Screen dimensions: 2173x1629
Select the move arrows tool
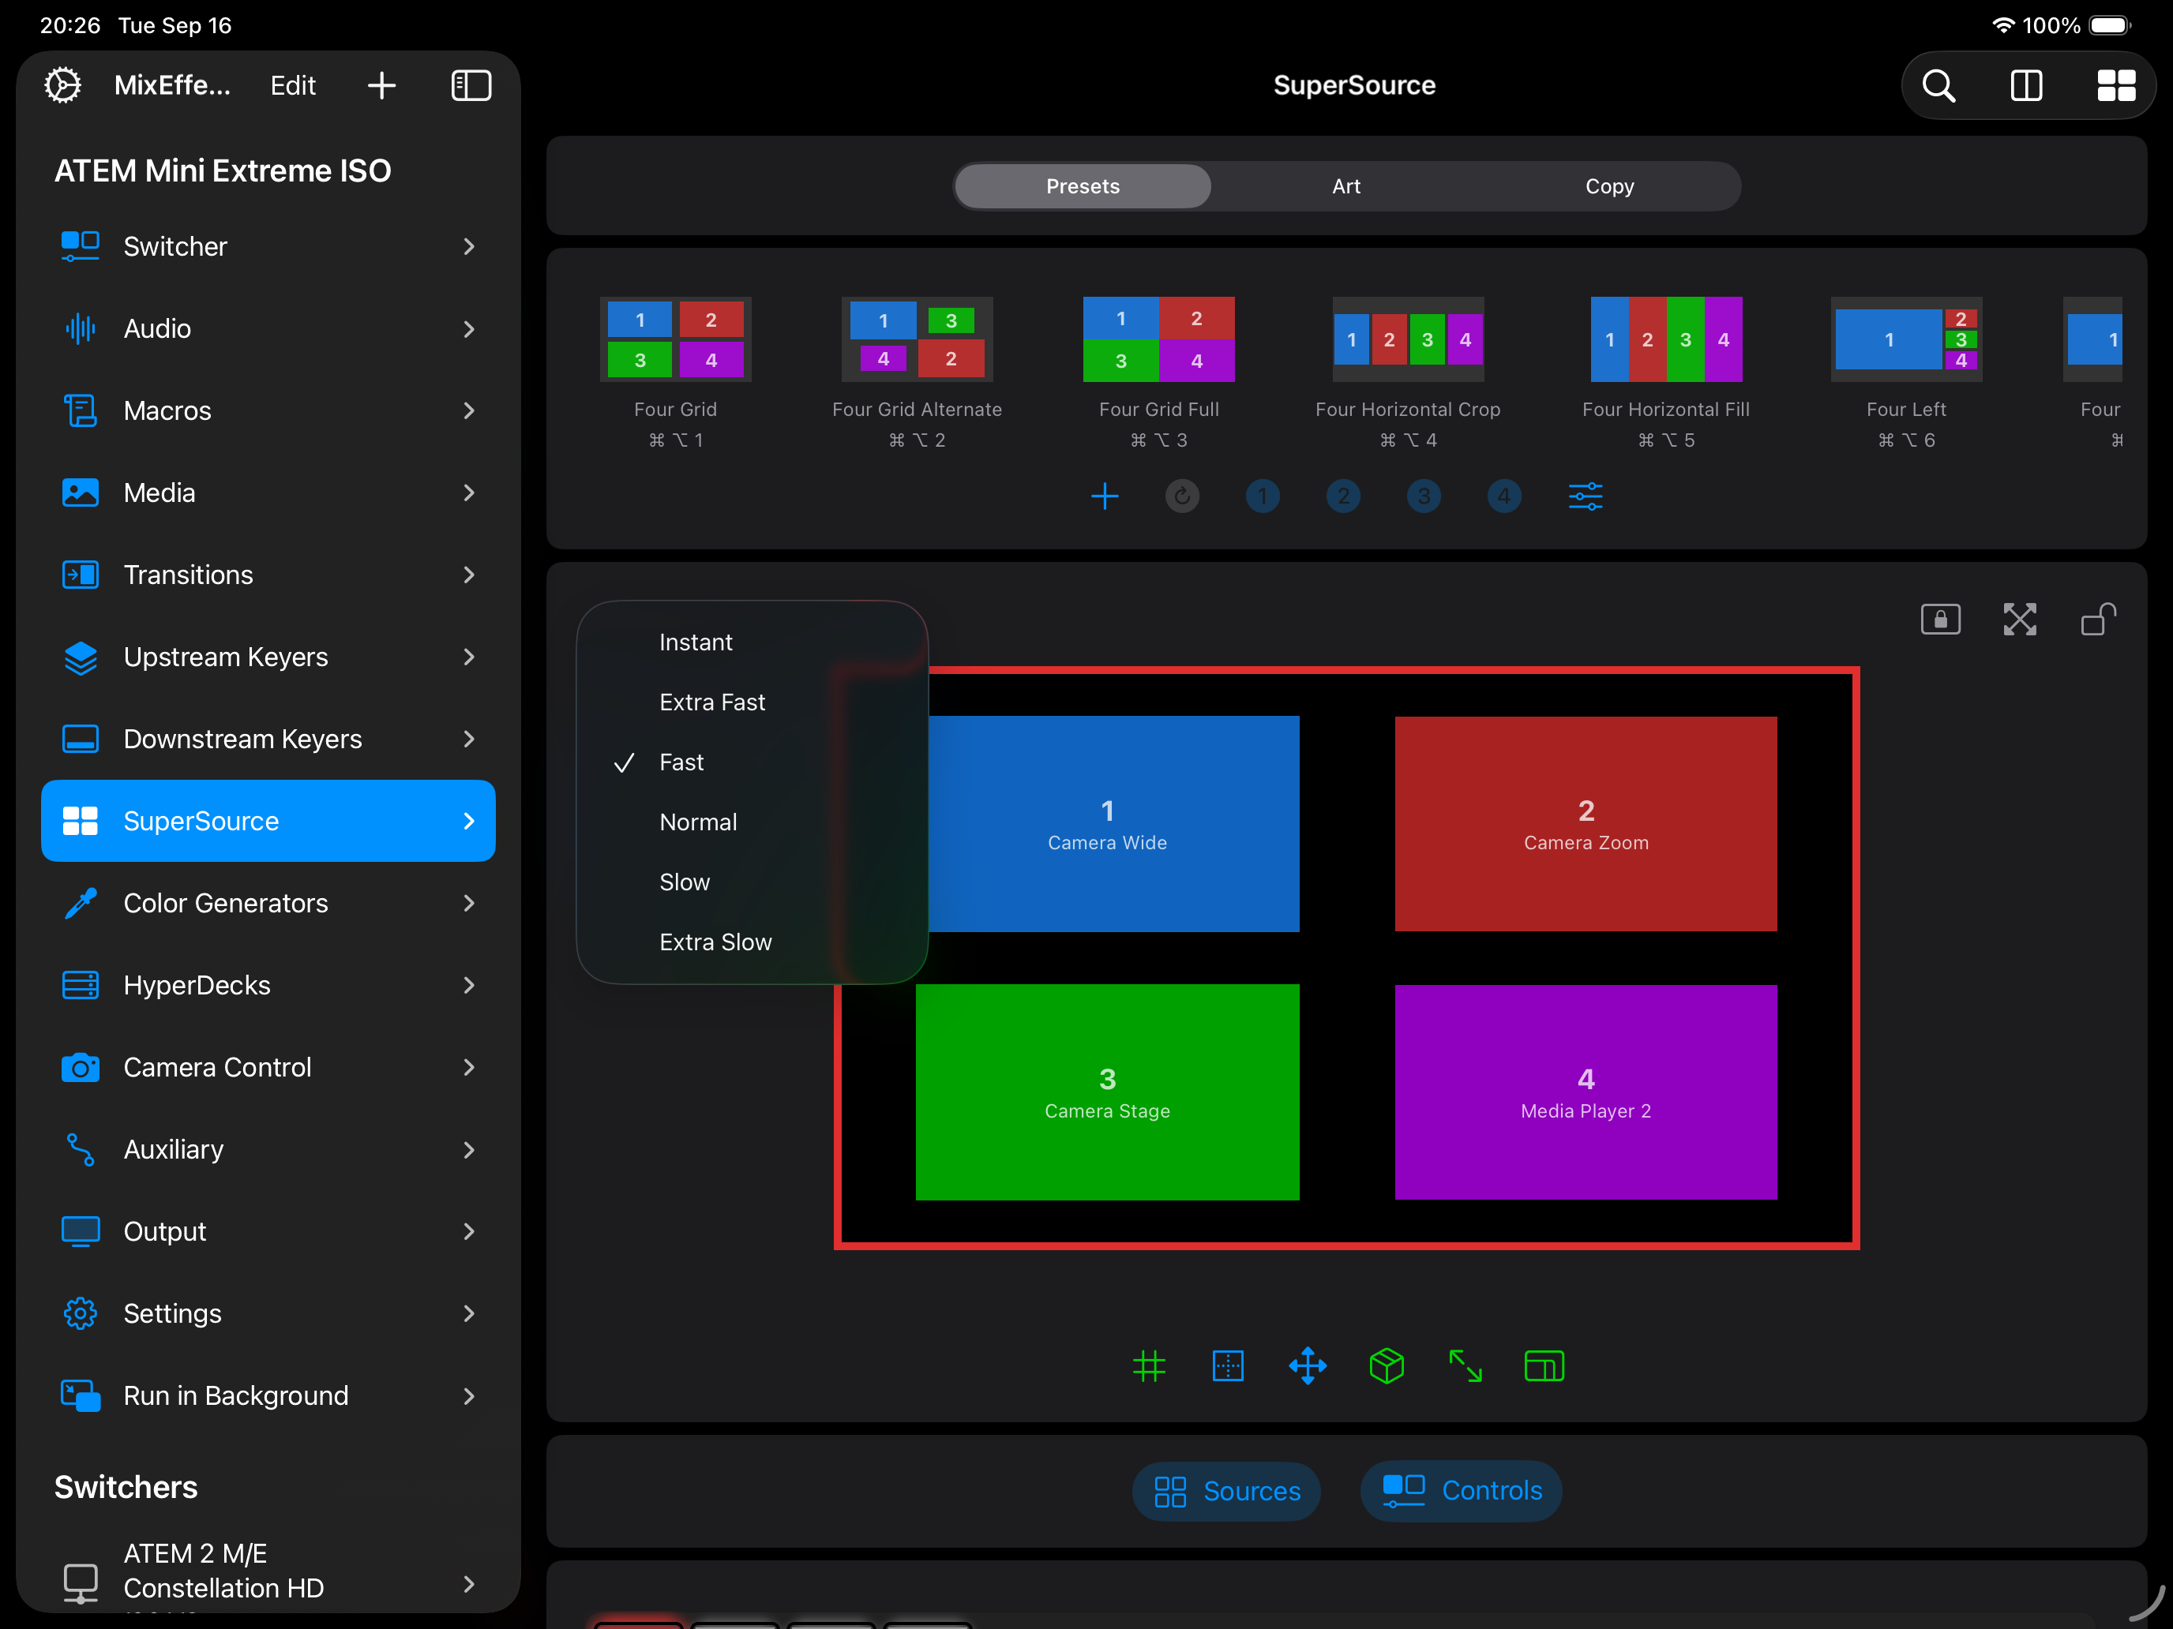(1308, 1366)
